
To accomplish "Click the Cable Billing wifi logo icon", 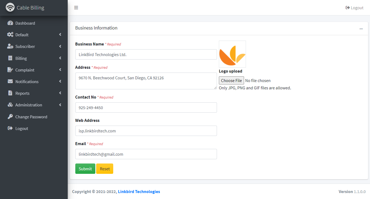I will (10, 7).
